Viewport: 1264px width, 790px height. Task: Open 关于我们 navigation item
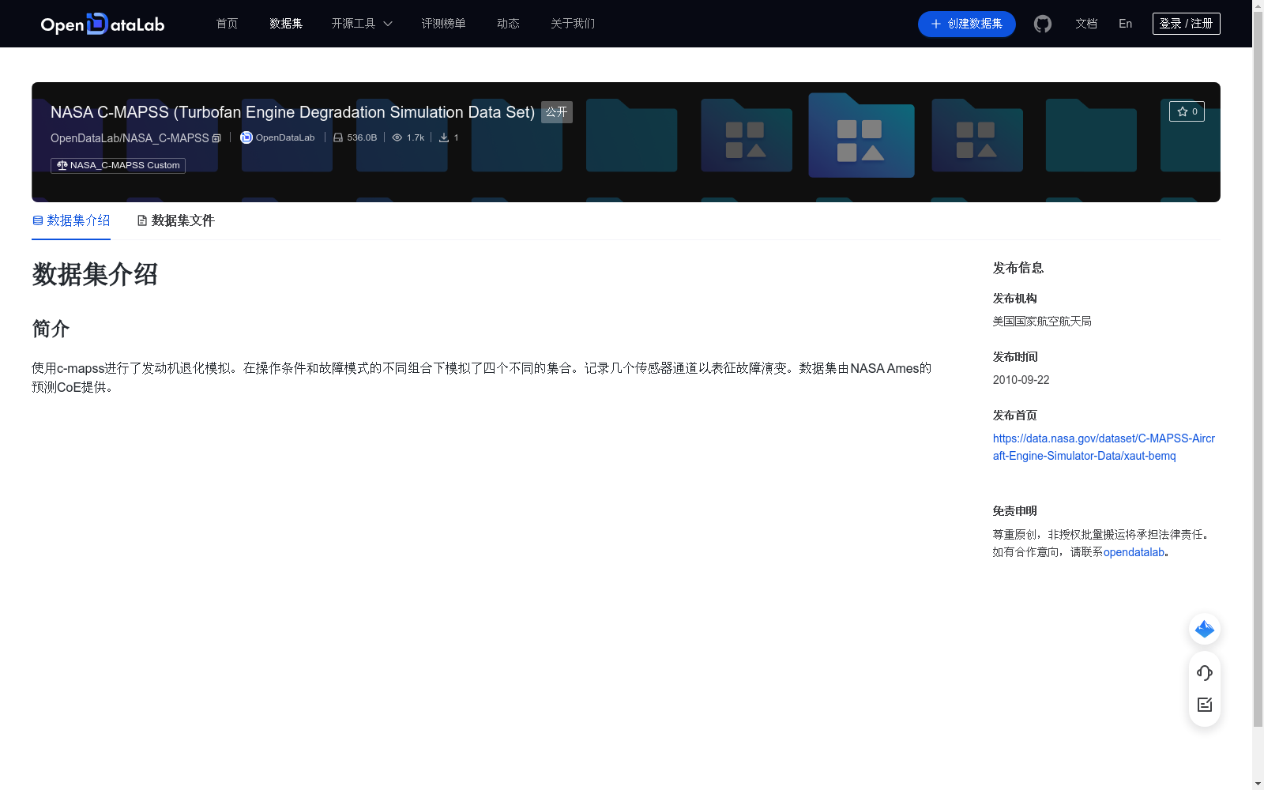pyautogui.click(x=573, y=24)
